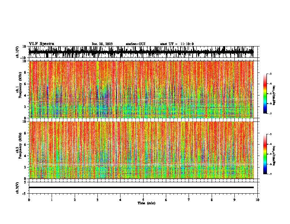Click the "-3" label on ch.1 color bar
The height and width of the screenshot is (224, 290).
270,74
